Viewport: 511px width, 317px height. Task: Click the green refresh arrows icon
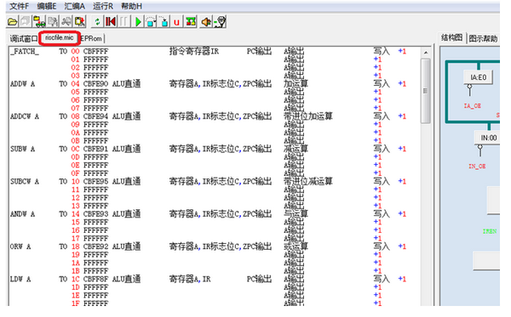[x=97, y=22]
